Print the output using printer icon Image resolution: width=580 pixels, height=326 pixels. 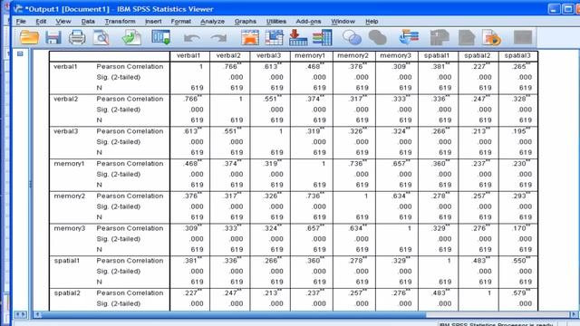pos(77,38)
